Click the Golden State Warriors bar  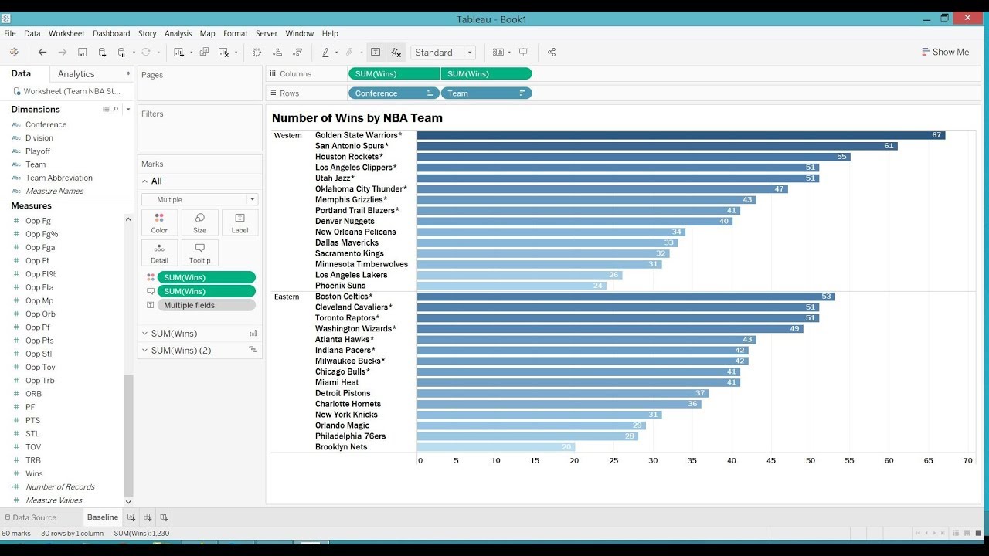click(x=681, y=135)
